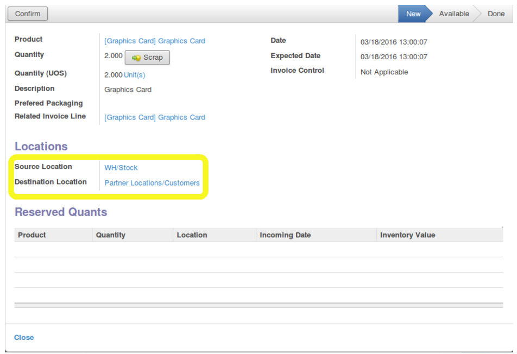Click the Invoice Control label
Image resolution: width=517 pixels, height=354 pixels.
[x=297, y=70]
